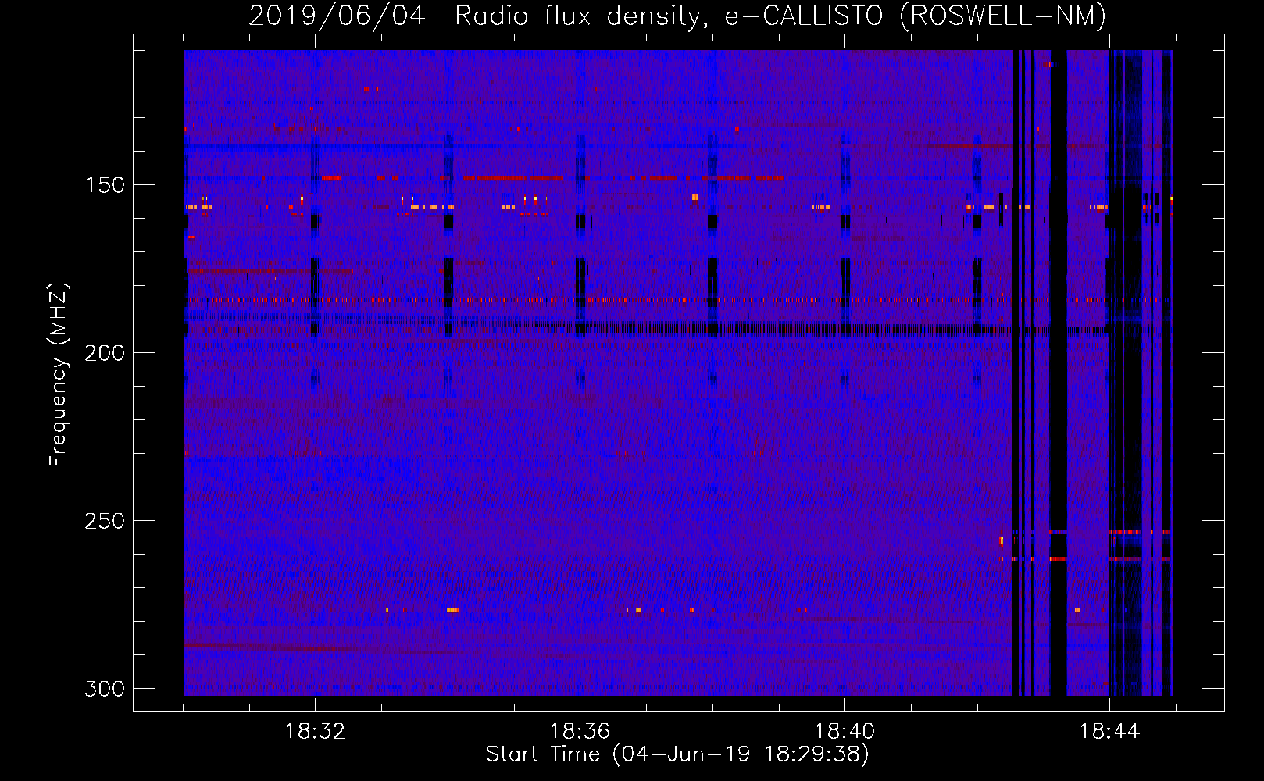
Task: Click the 200 frequency tick label
Action: [x=104, y=353]
